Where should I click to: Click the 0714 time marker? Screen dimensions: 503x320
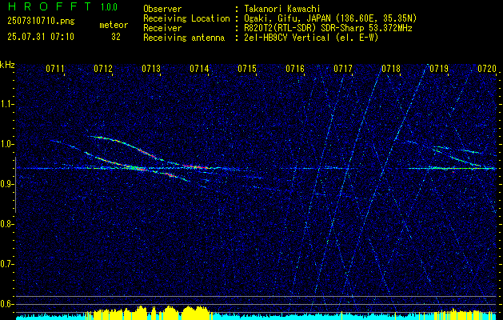[x=199, y=69]
